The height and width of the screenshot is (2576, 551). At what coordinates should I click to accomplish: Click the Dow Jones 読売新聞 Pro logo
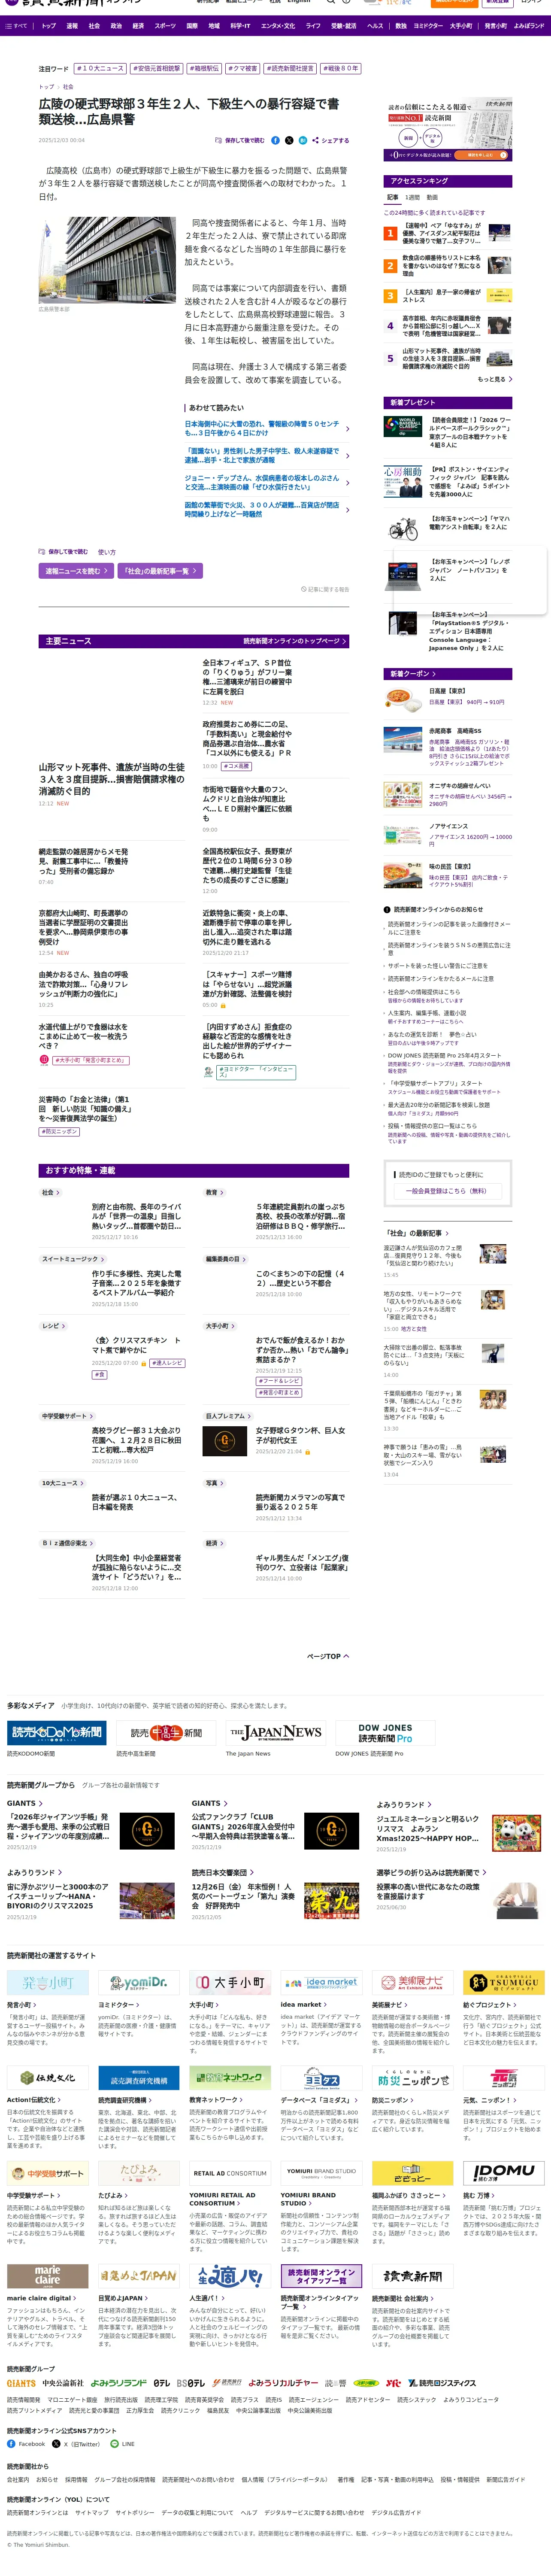coord(385,1732)
